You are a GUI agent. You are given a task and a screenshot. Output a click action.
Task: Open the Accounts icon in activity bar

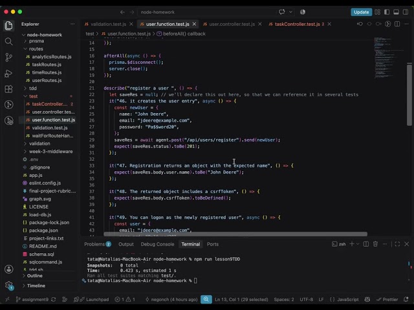pos(8,269)
